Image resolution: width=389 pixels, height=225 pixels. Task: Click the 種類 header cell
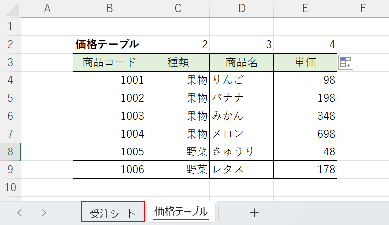click(178, 62)
